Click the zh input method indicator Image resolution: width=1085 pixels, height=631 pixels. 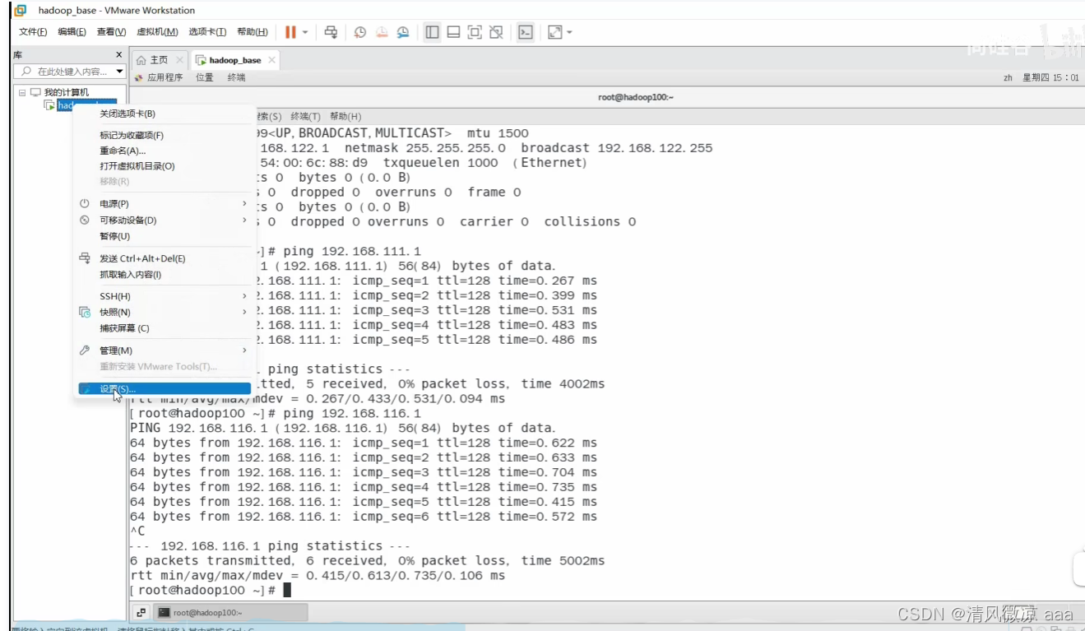coord(1008,77)
